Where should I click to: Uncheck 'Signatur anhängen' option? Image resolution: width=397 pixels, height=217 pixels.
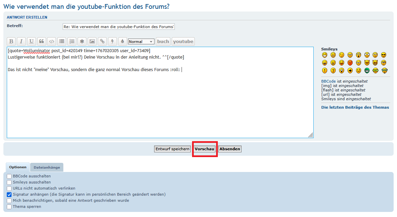pyautogui.click(x=9, y=195)
